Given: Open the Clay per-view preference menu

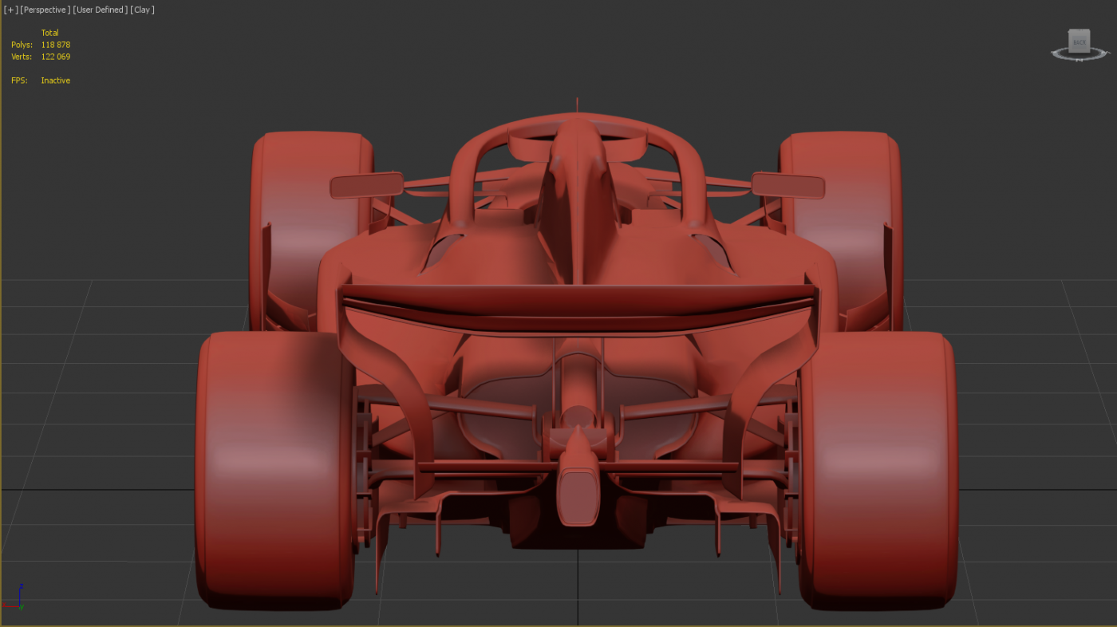Looking at the screenshot, I should point(142,10).
